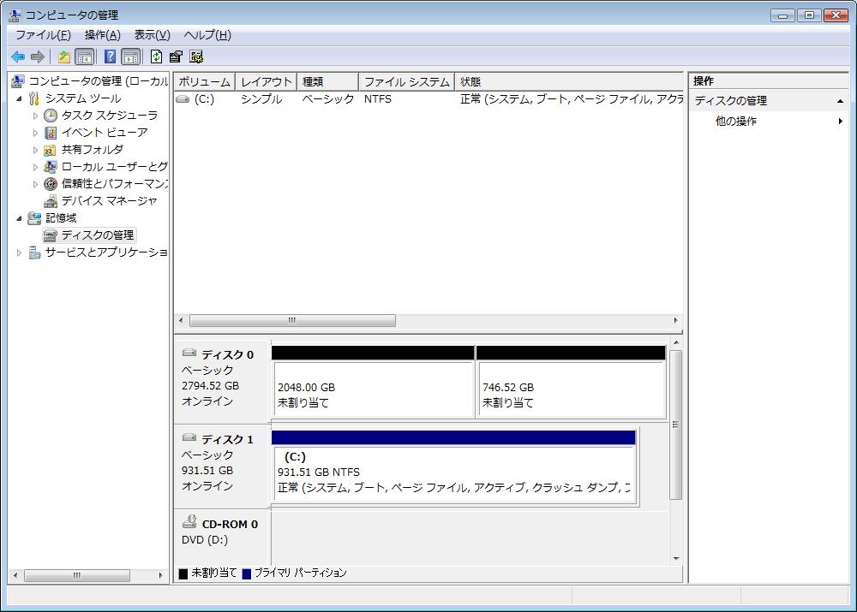Click the 2794.52 GB size under ディスク 0
Screen dimensions: 857x612
pyautogui.click(x=211, y=386)
